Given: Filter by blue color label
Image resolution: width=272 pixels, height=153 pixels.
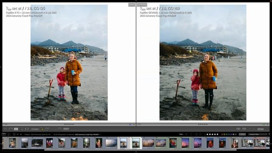Looking at the screenshot, I should [x=229, y=134].
